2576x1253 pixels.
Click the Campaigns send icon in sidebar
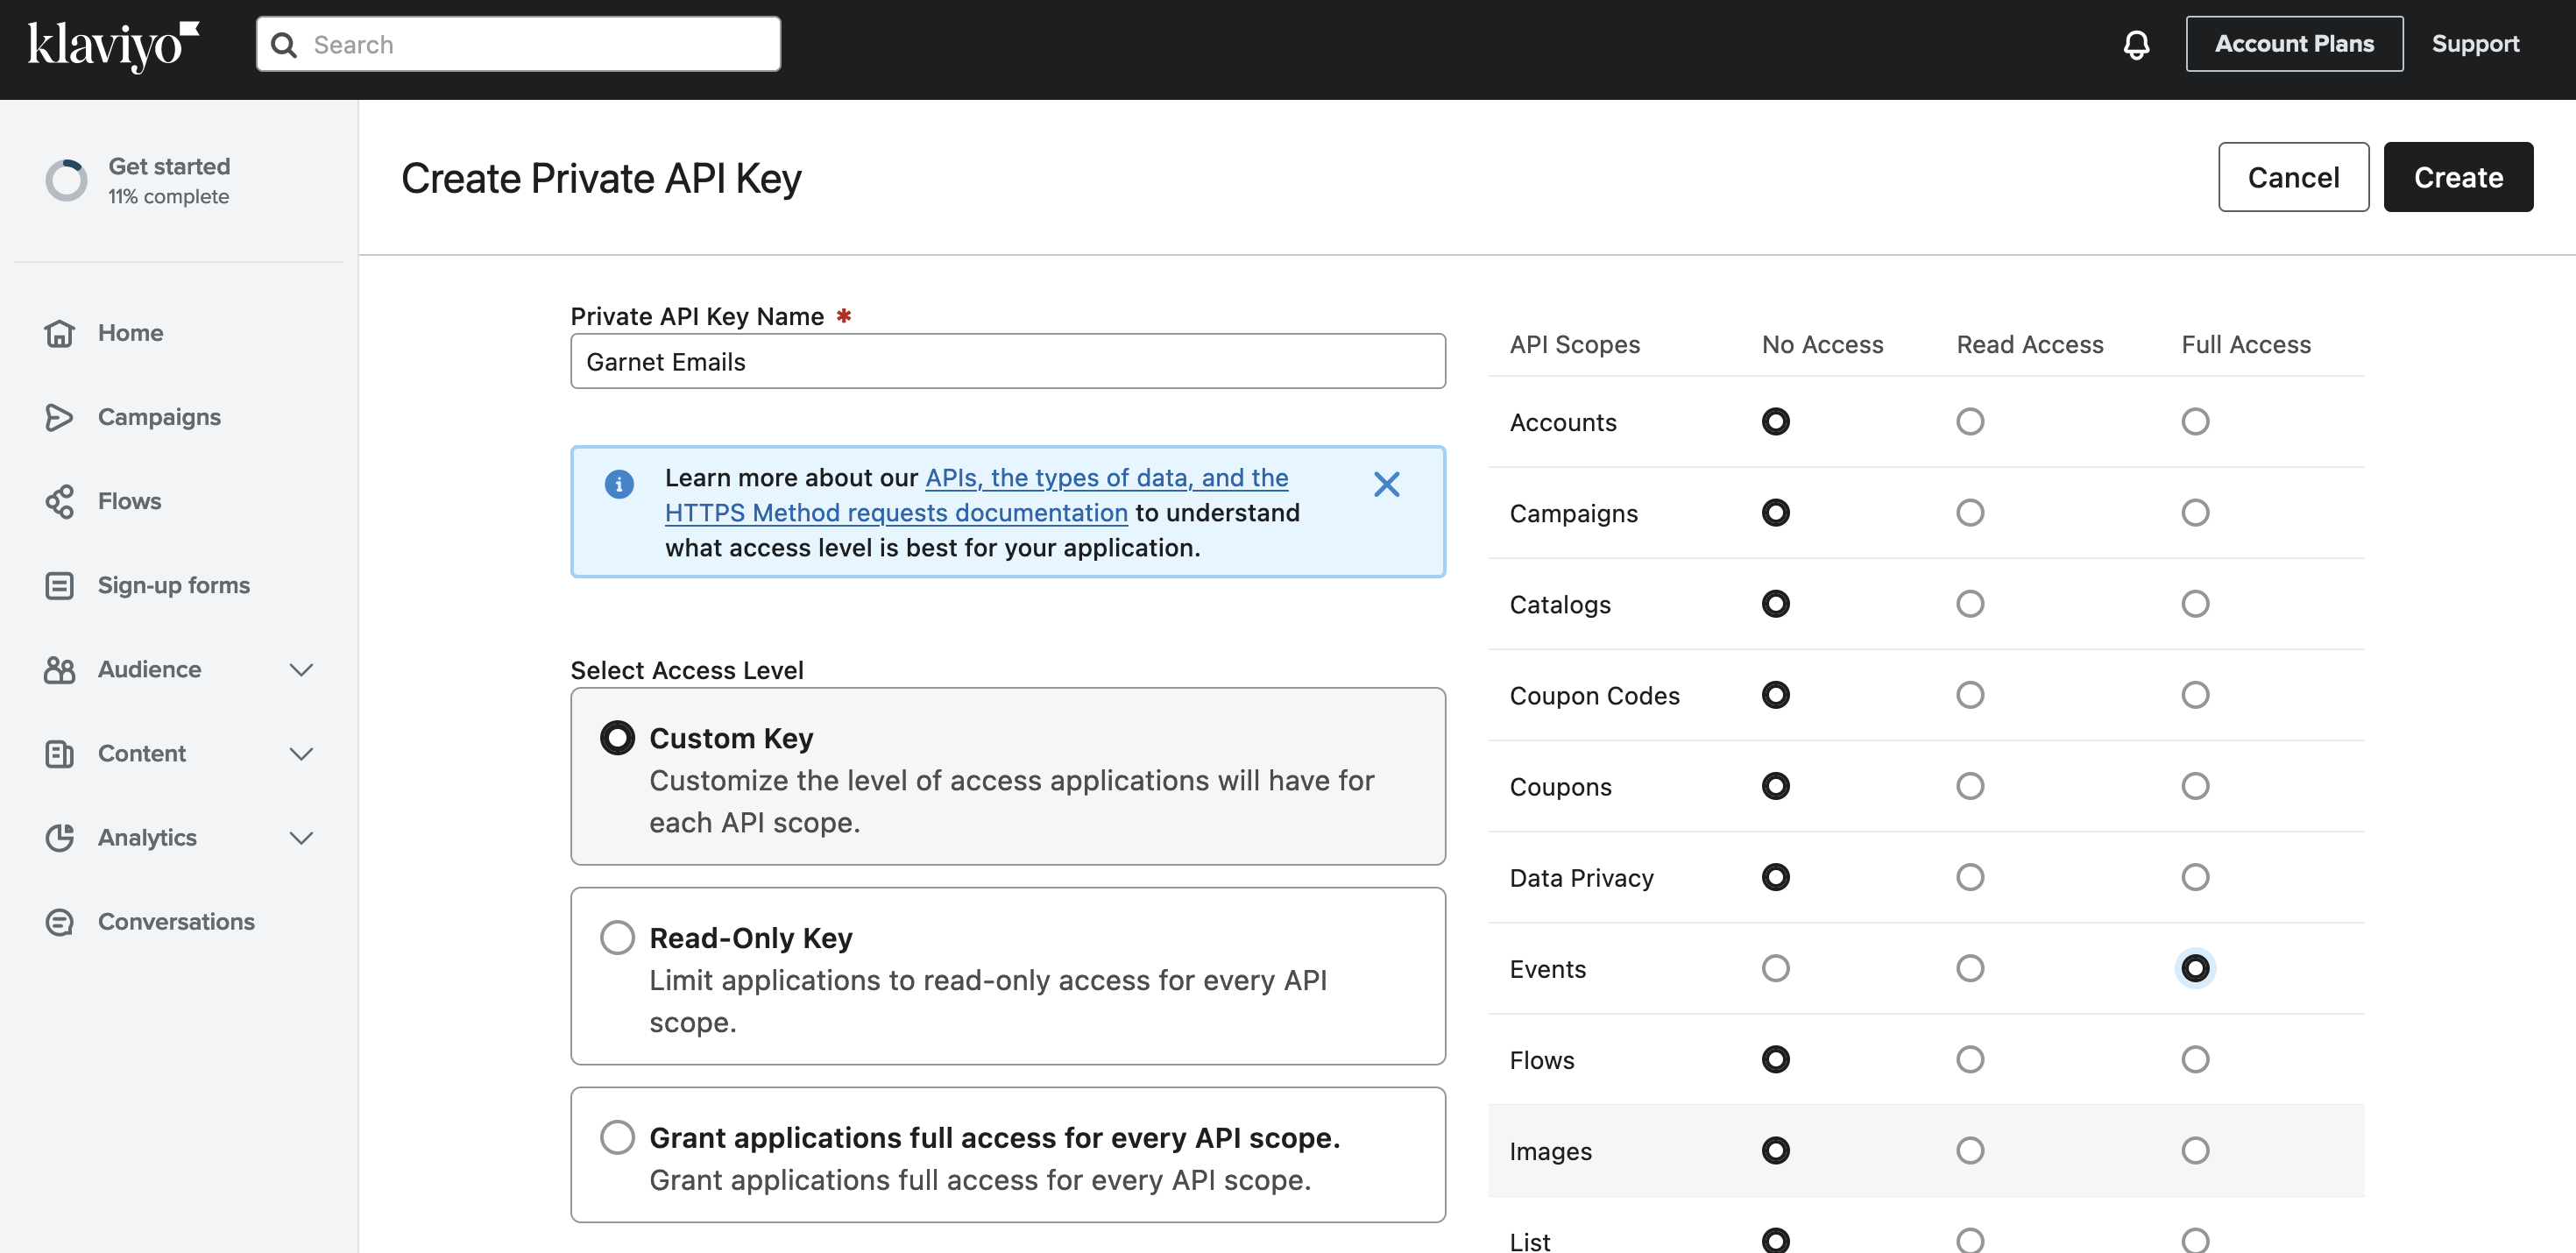tap(59, 417)
